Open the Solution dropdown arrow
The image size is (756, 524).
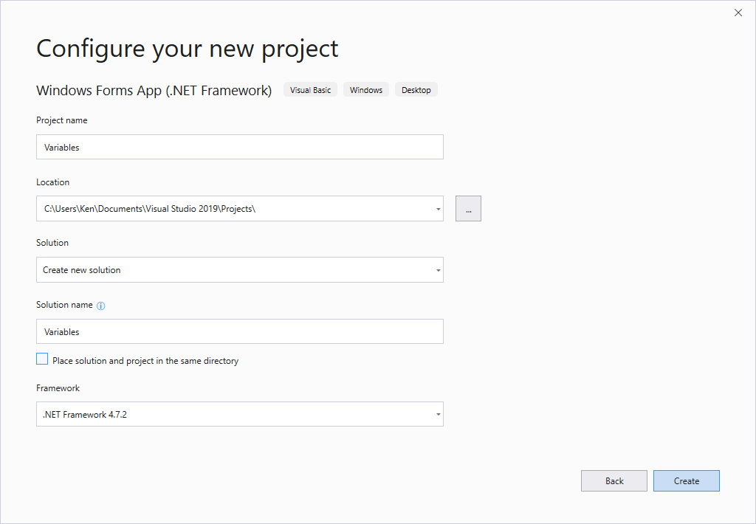(x=437, y=269)
